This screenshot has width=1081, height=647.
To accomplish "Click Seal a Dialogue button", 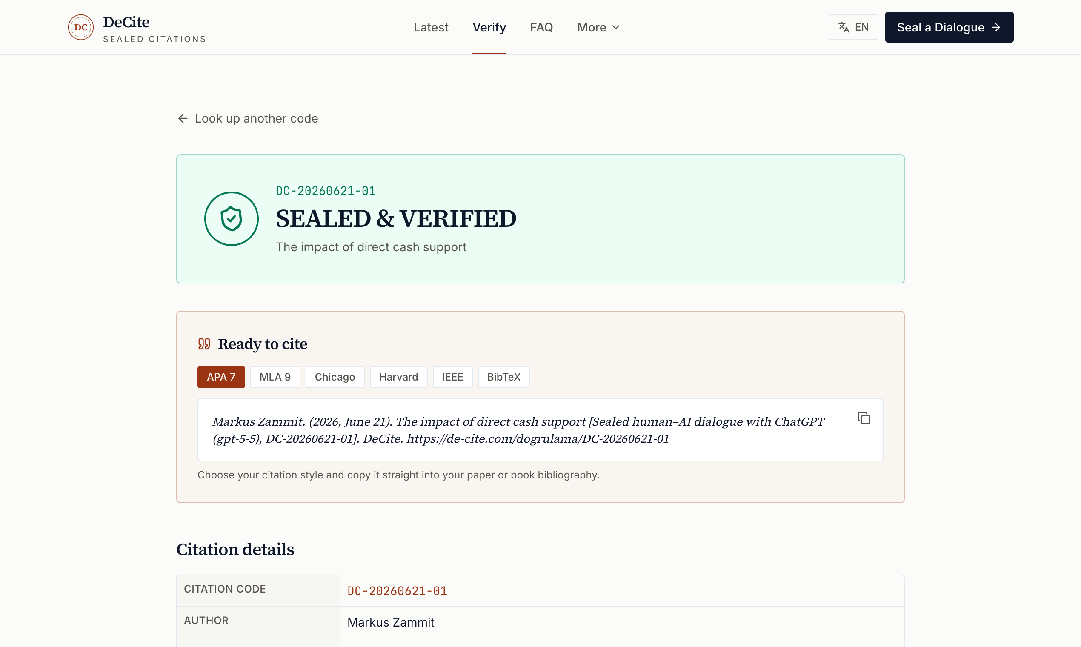I will (949, 28).
